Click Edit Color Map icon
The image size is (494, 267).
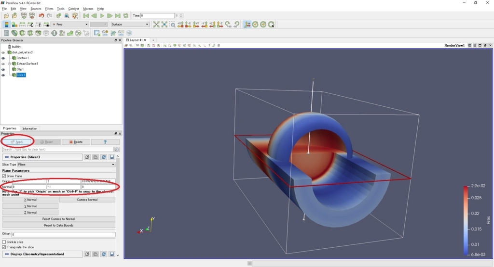coord(14,25)
